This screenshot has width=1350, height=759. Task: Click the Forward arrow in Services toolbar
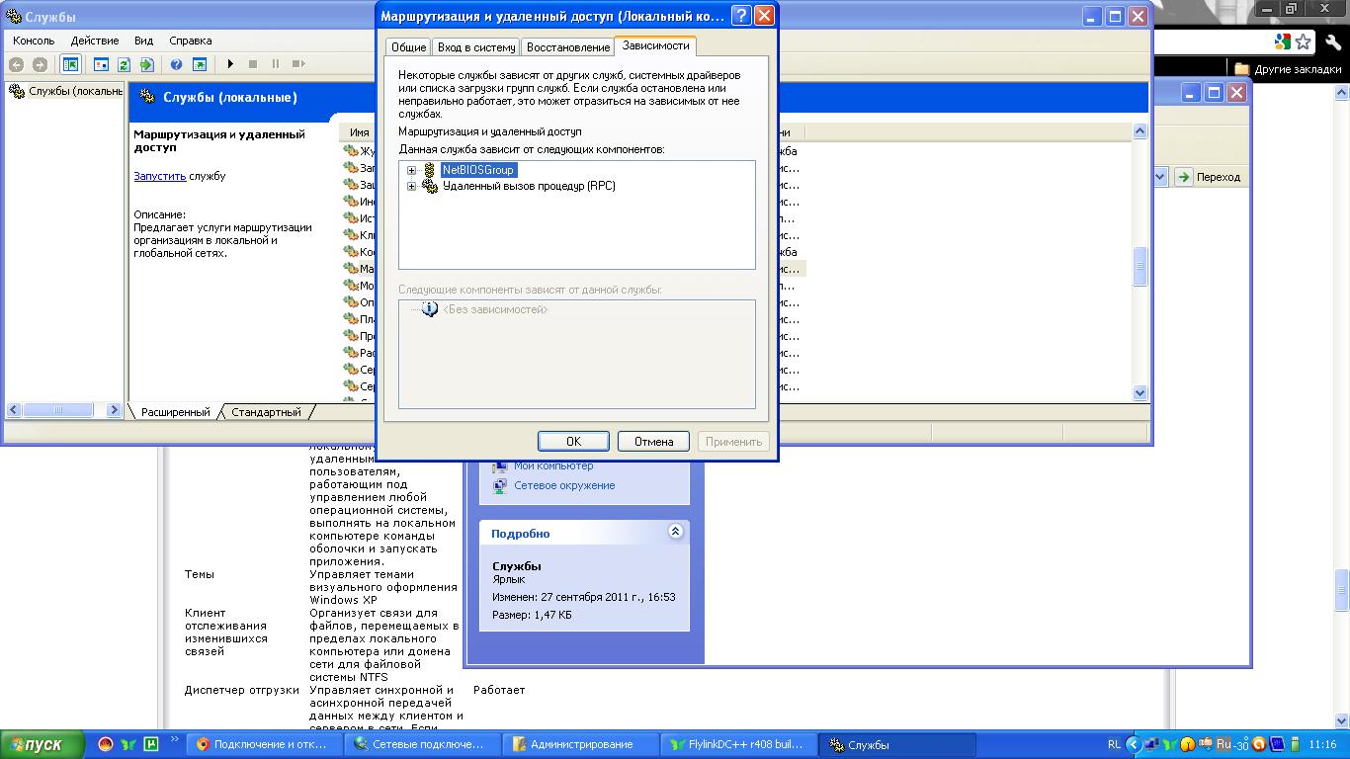pyautogui.click(x=40, y=64)
